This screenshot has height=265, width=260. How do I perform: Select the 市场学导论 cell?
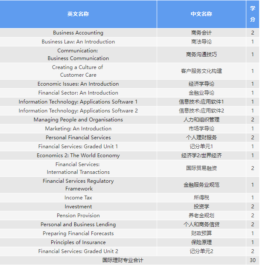202,129
